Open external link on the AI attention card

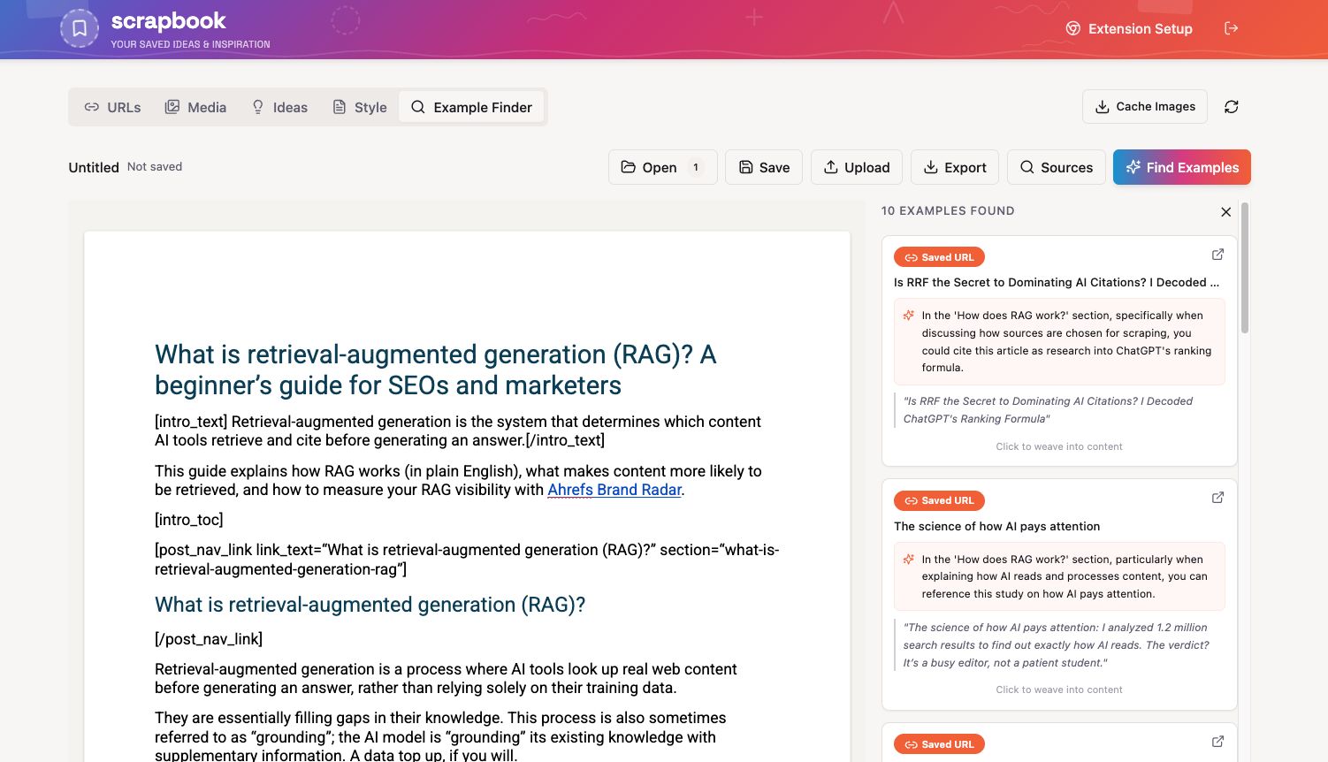[x=1217, y=498]
